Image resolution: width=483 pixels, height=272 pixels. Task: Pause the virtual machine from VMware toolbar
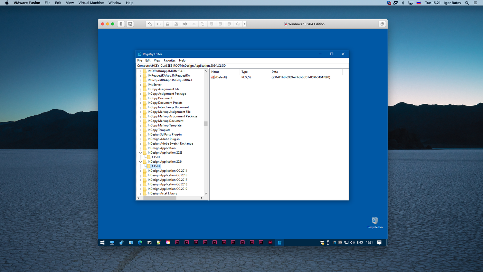pyautogui.click(x=121, y=24)
